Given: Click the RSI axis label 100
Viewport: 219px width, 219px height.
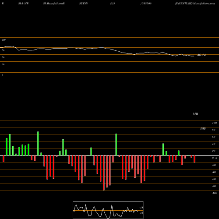Looking at the screenshot, I should click(4, 40).
